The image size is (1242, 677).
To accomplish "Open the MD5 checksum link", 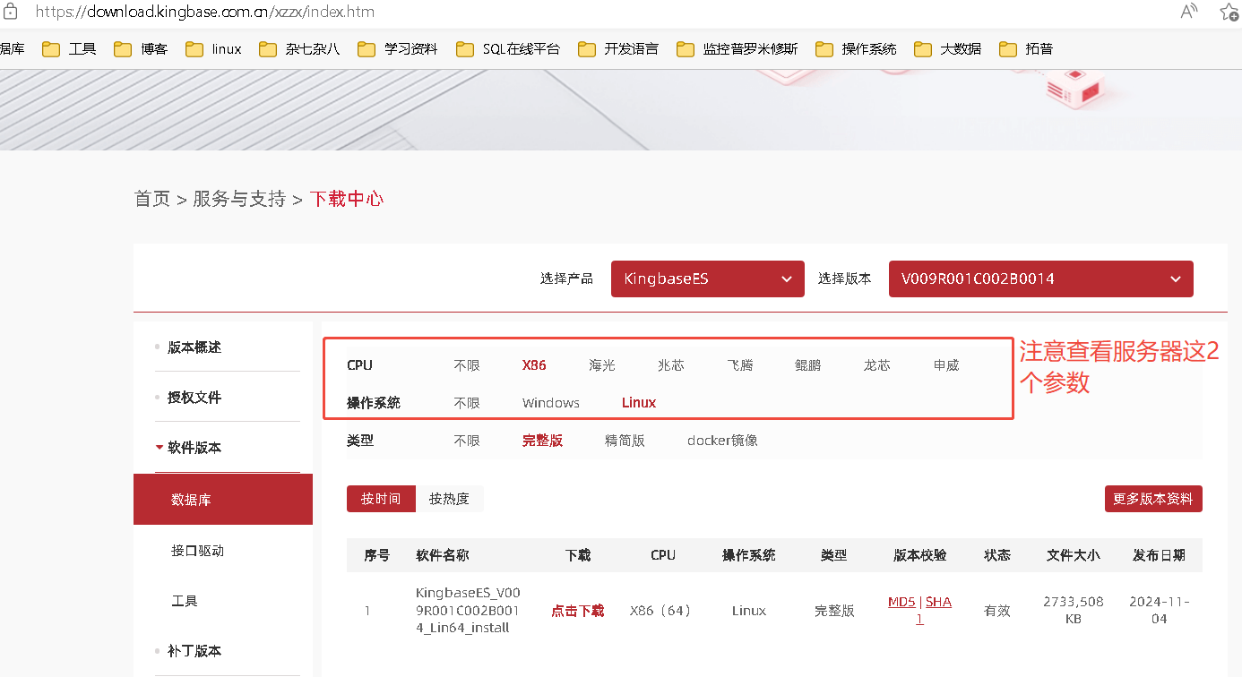I will point(901,602).
